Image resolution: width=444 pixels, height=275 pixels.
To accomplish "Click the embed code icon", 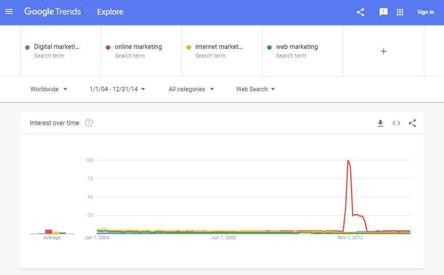I will pyautogui.click(x=396, y=123).
